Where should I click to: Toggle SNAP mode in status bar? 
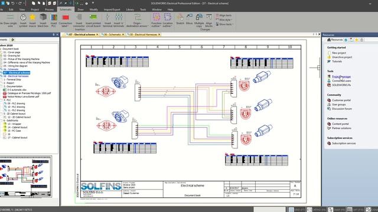click(x=337, y=210)
